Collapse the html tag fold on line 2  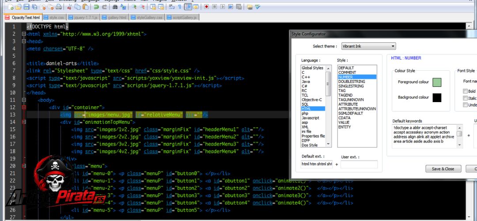24,34
